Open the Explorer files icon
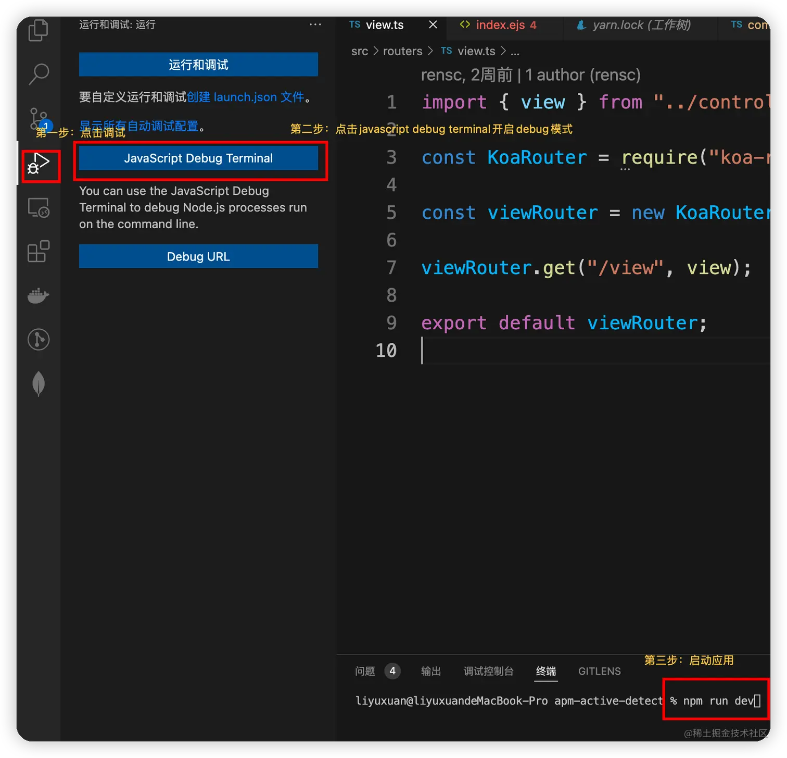Image resolution: width=787 pixels, height=758 pixels. click(38, 30)
